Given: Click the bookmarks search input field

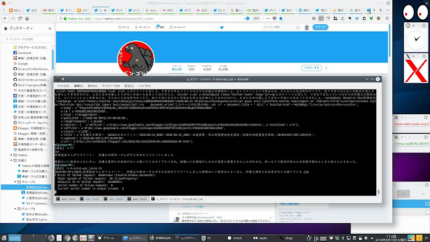Looking at the screenshot, I should point(28,39).
